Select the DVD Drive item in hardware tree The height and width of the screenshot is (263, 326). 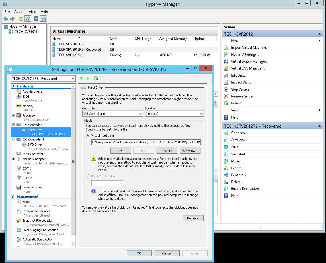click(x=35, y=144)
